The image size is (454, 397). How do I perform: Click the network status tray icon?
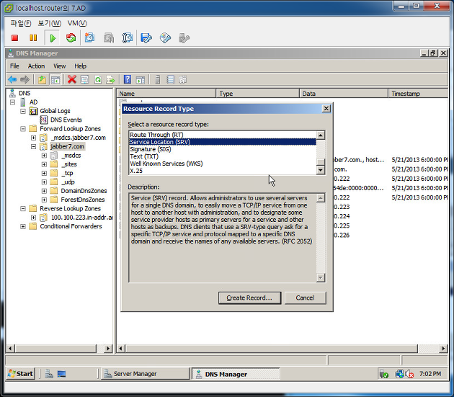pos(399,374)
